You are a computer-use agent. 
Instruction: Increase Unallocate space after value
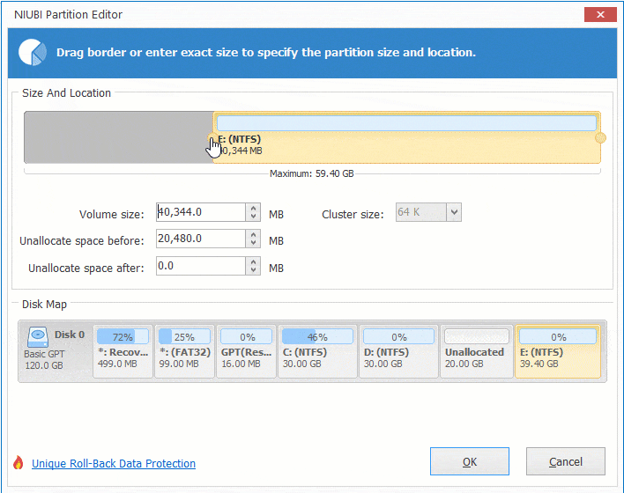pos(253,261)
